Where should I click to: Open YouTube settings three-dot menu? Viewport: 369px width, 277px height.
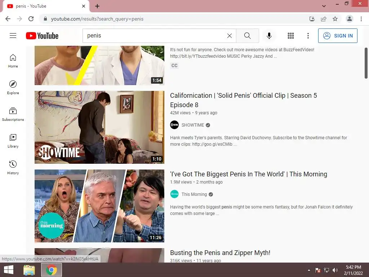[x=308, y=36]
